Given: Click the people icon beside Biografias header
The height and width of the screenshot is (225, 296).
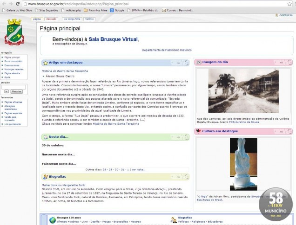Looking at the screenshot, I should coord(46,177).
